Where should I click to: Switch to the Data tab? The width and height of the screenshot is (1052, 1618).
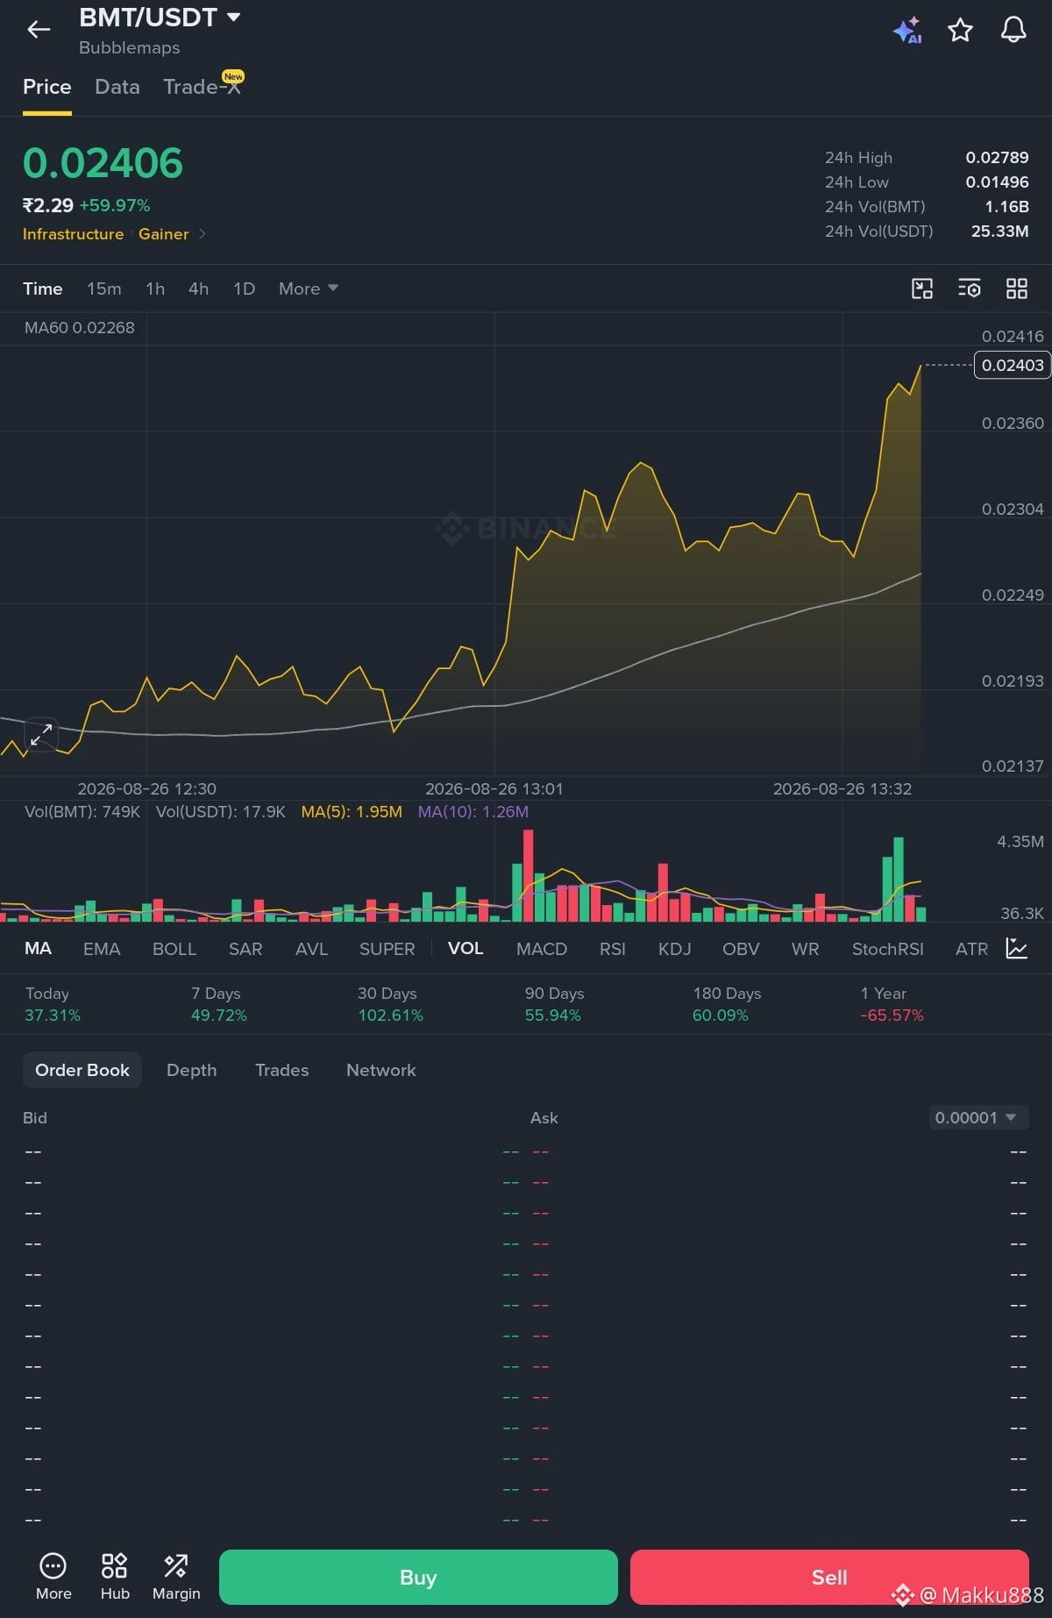point(117,87)
